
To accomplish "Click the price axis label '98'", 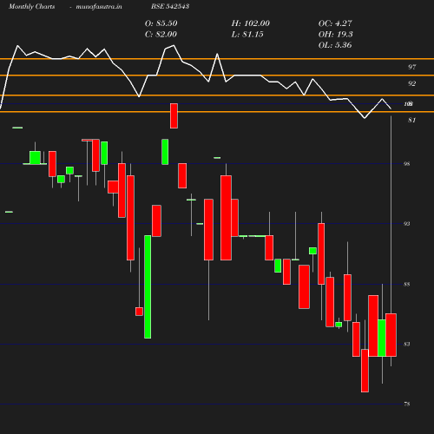I will point(406,164).
